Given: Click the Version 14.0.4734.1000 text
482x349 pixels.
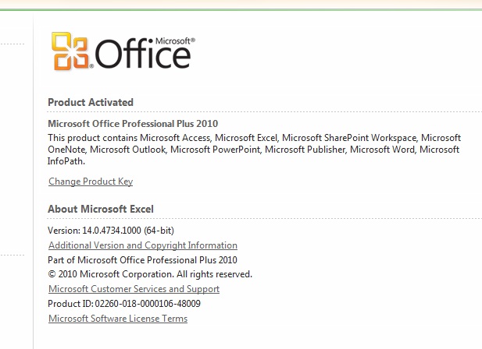Looking at the screenshot, I should tap(111, 231).
